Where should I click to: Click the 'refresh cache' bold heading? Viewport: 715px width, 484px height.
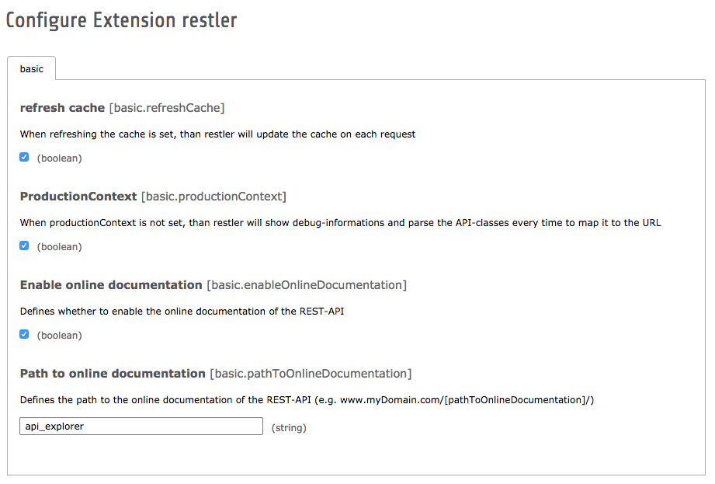point(62,107)
